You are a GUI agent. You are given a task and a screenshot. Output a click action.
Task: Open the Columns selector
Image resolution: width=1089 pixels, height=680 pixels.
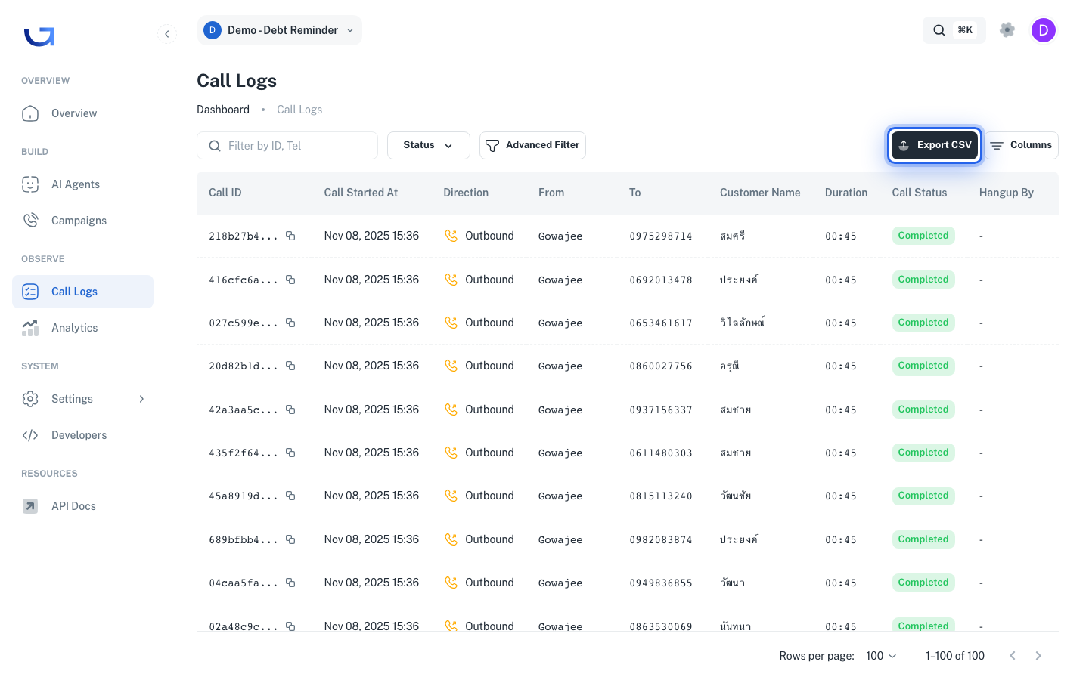1021,145
